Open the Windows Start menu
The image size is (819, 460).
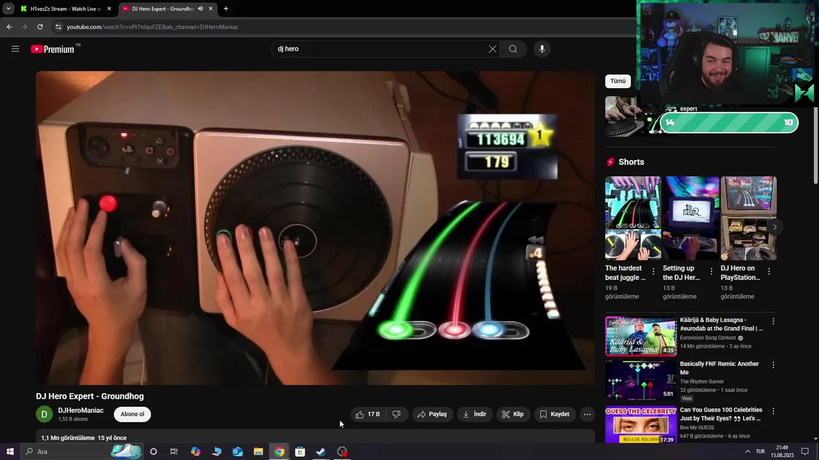pyautogui.click(x=10, y=452)
